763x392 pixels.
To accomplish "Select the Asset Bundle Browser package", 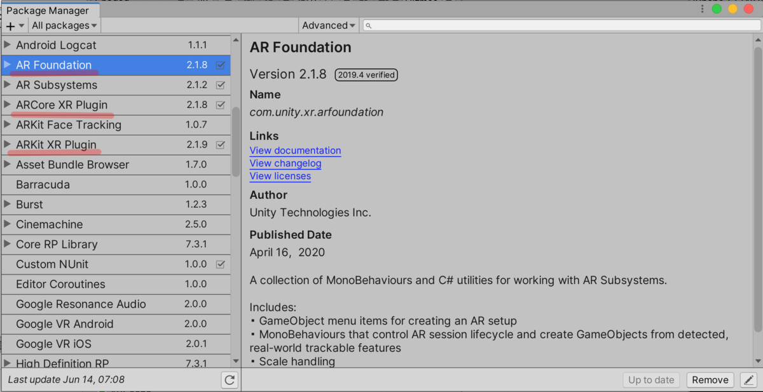I will (x=116, y=165).
